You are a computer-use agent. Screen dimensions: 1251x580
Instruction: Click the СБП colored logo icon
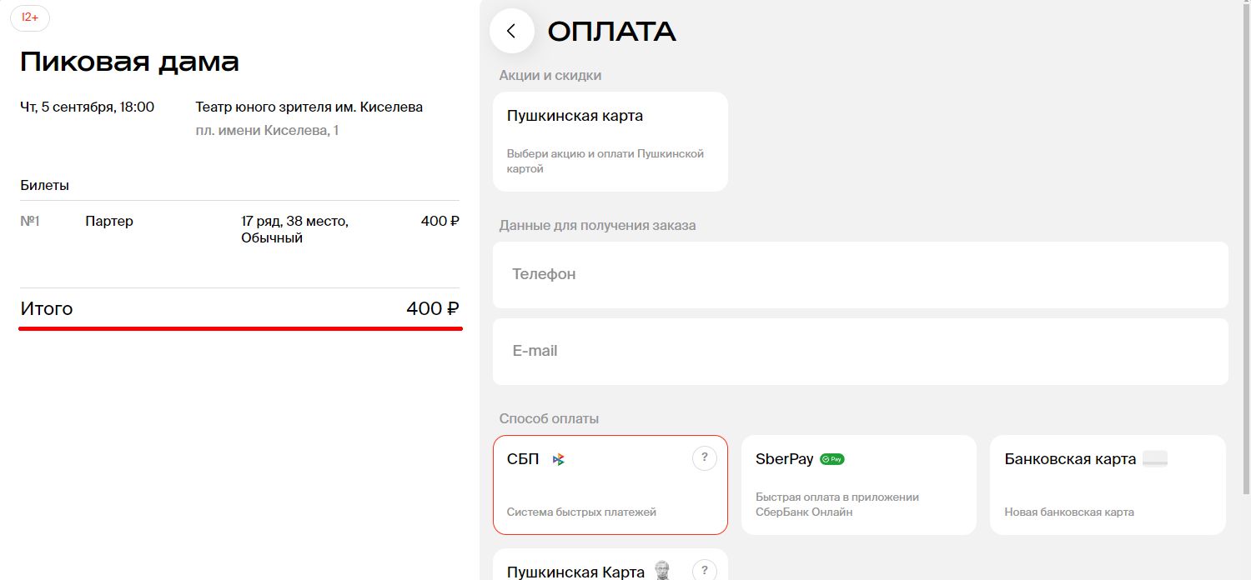tap(558, 459)
